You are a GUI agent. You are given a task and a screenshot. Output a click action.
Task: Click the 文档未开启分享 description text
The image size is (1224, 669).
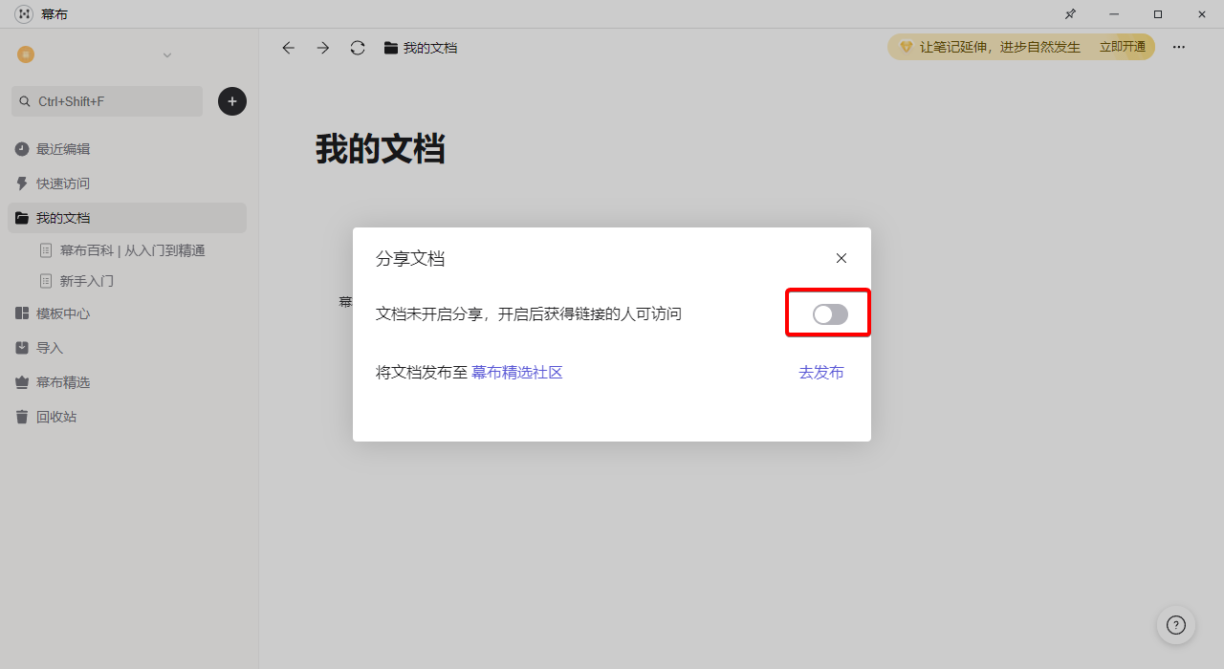click(x=529, y=313)
